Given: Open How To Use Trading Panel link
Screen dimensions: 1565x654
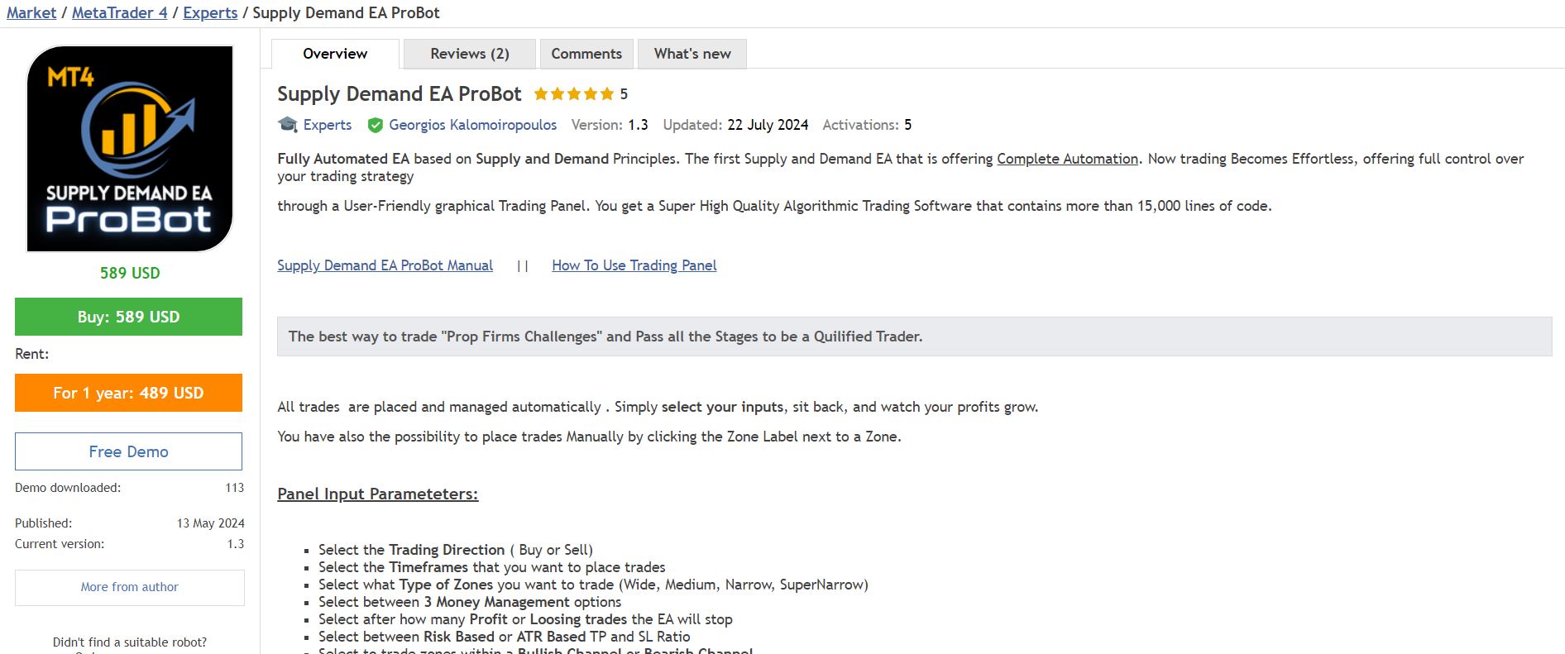Looking at the screenshot, I should [634, 265].
